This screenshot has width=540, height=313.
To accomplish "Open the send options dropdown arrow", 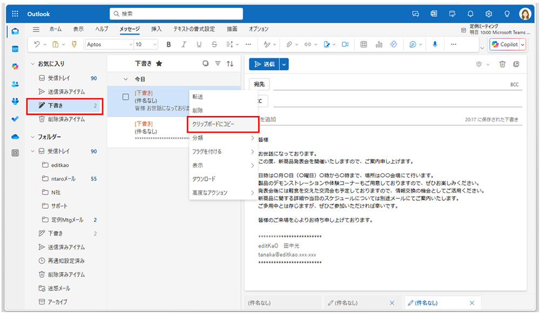I will coord(284,64).
